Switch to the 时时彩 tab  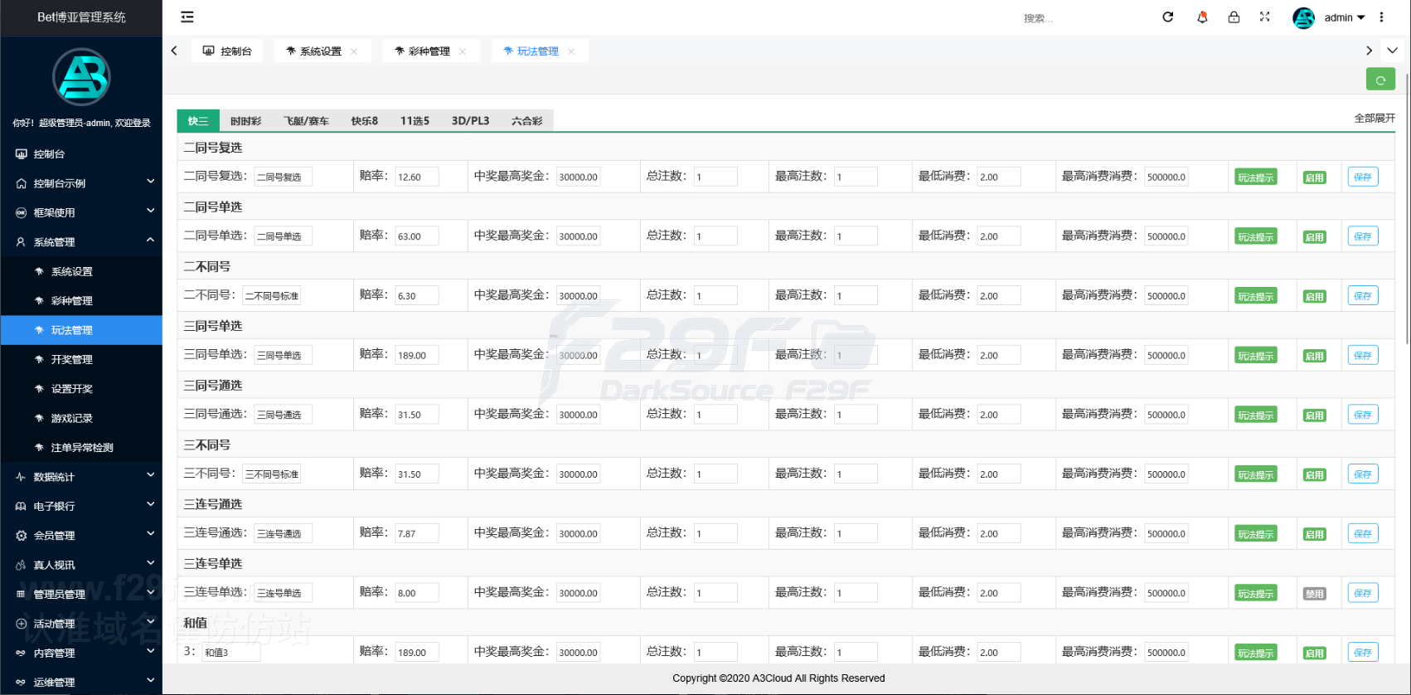pyautogui.click(x=245, y=121)
